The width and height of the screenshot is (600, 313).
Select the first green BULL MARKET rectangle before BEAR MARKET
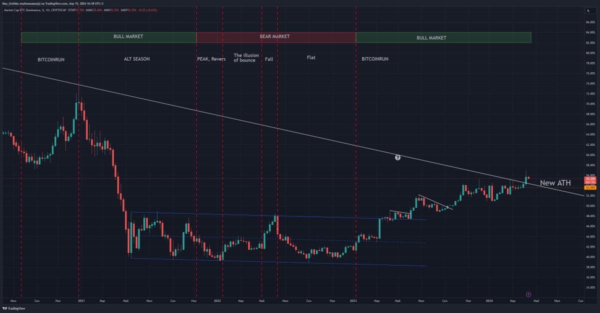coord(108,37)
